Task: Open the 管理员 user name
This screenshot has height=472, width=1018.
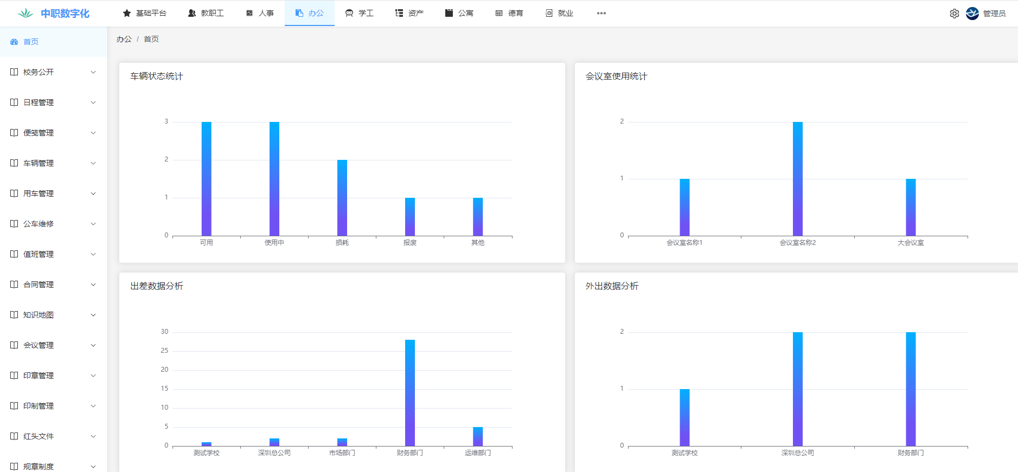Action: pyautogui.click(x=994, y=14)
